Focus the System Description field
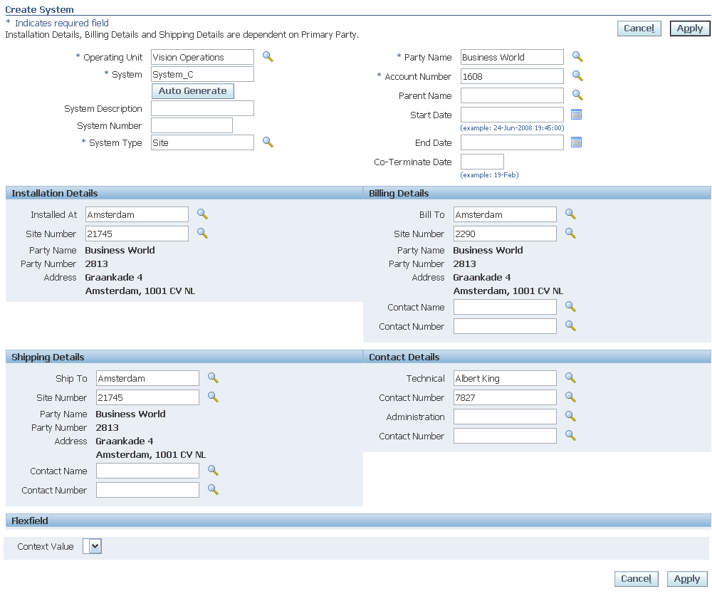 pyautogui.click(x=202, y=108)
